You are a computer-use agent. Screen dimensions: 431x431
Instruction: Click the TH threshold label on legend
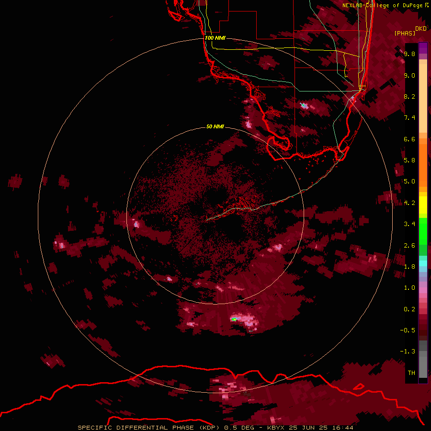(411, 373)
